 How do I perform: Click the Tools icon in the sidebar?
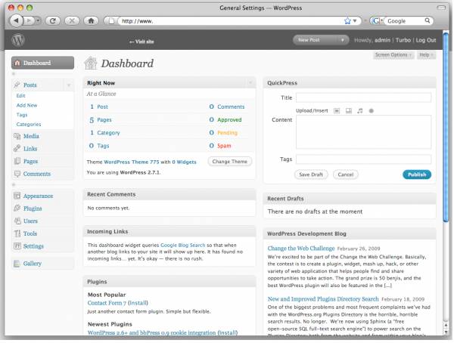coord(17,233)
